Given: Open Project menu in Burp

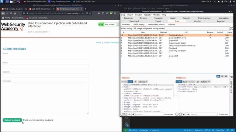Looking at the screenshot, I should 130,15.
